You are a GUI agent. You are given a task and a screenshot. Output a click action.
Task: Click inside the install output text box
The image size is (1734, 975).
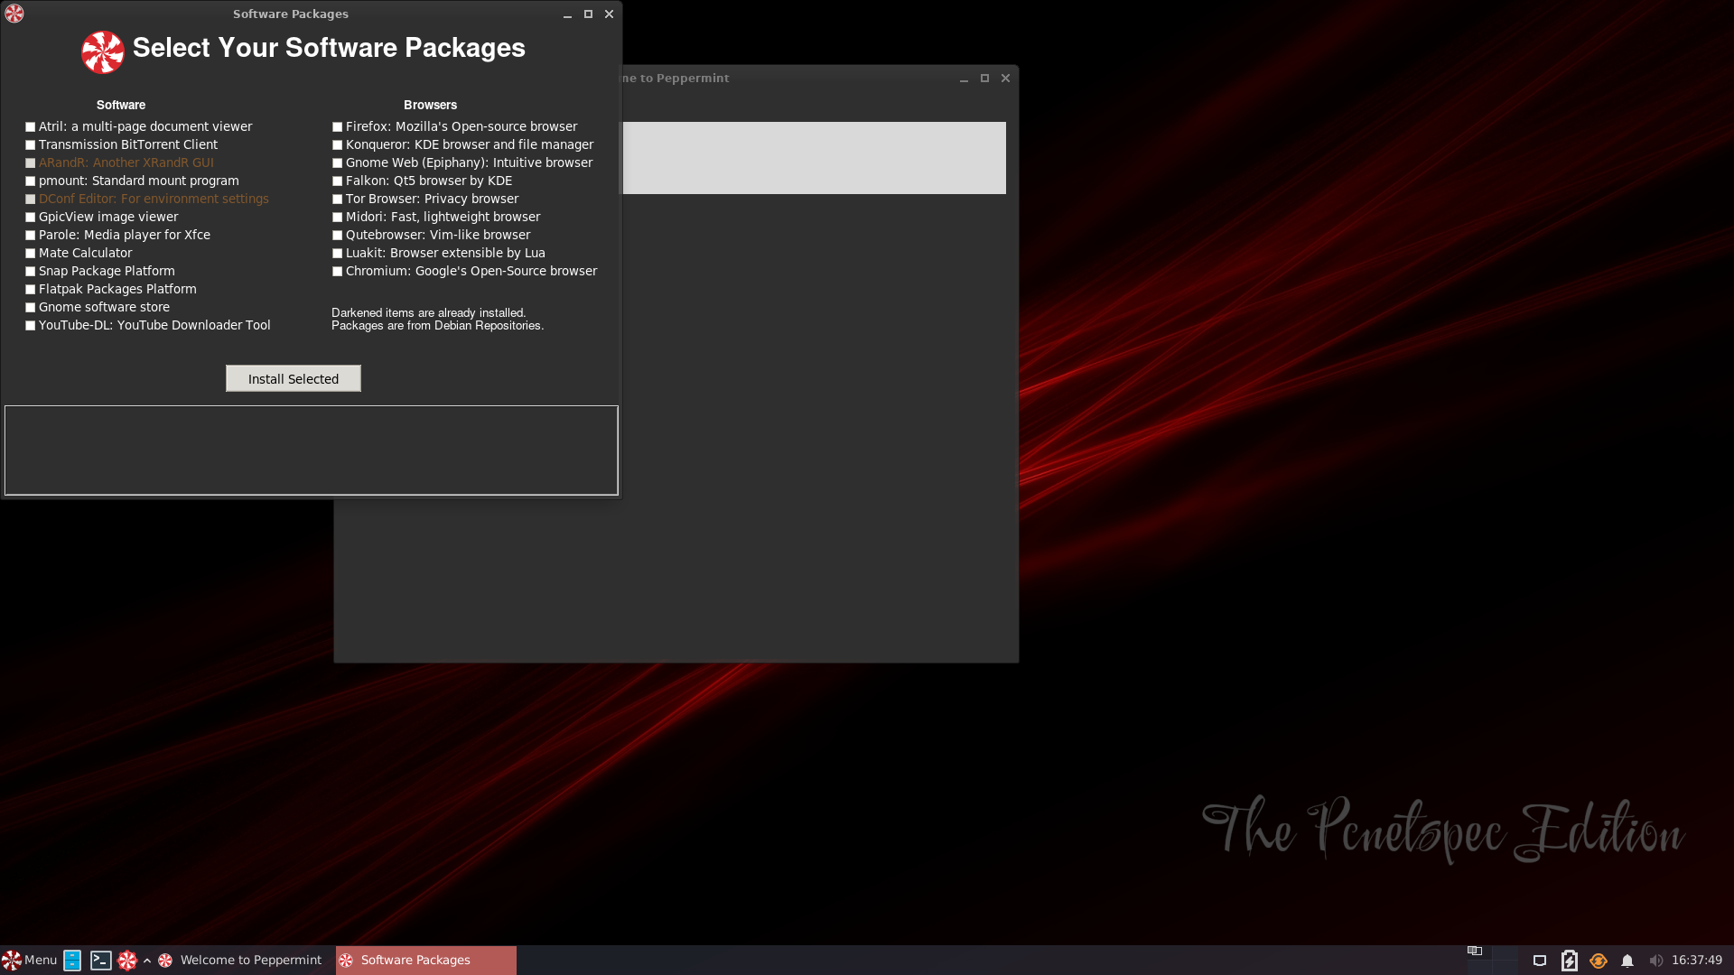(312, 450)
